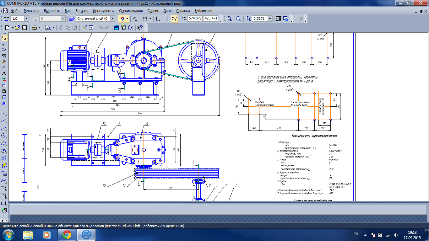Viewport: 429px width, 241px height.
Task: Click the open file folder icon
Action: pos(18,28)
